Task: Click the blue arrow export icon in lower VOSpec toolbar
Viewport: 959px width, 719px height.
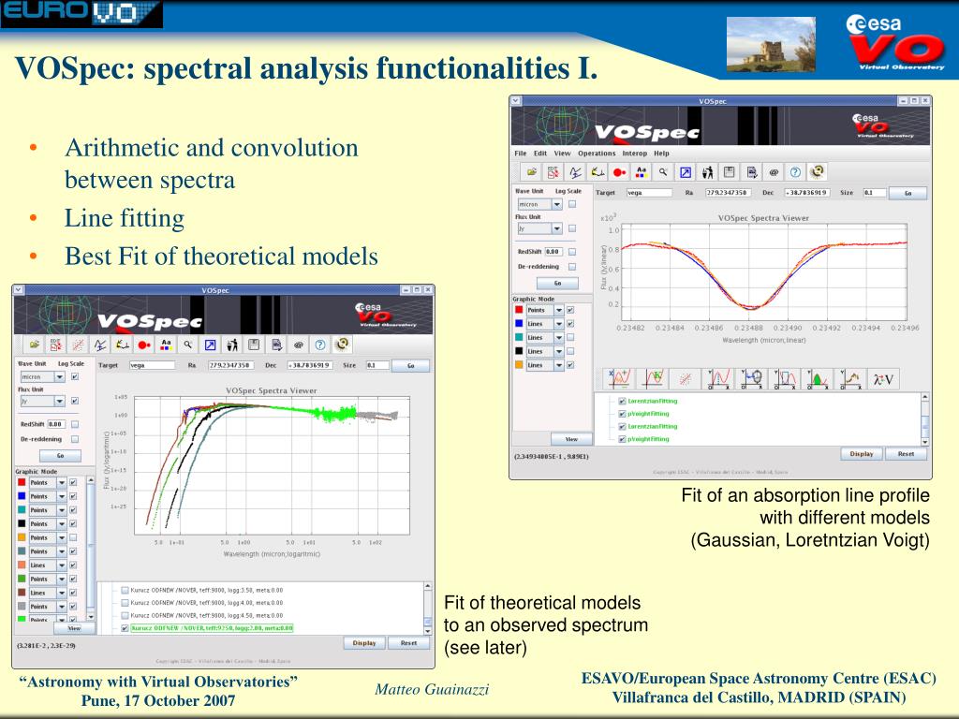Action: pyautogui.click(x=210, y=345)
